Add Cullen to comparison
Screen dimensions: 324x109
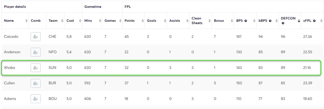tap(36, 83)
